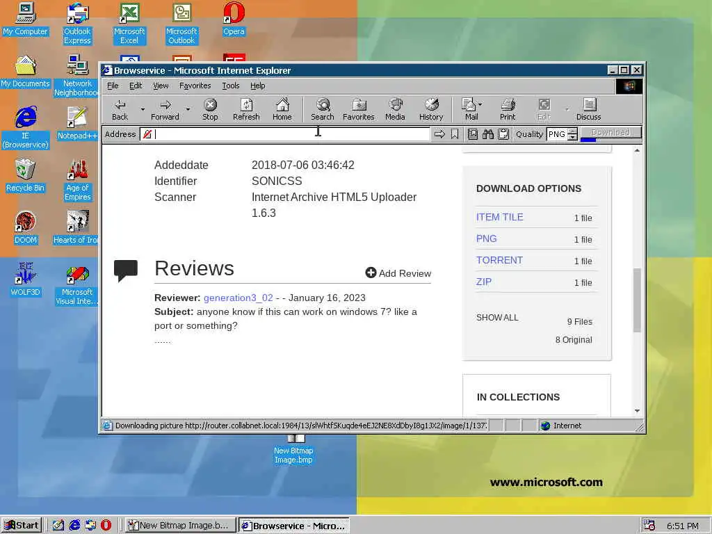Click the Go arrow beside address bar
Image resolution: width=712 pixels, height=534 pixels.
tap(439, 134)
